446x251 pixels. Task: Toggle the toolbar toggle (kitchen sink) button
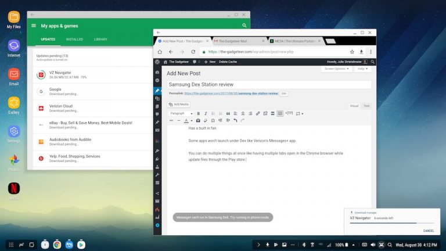point(280,113)
